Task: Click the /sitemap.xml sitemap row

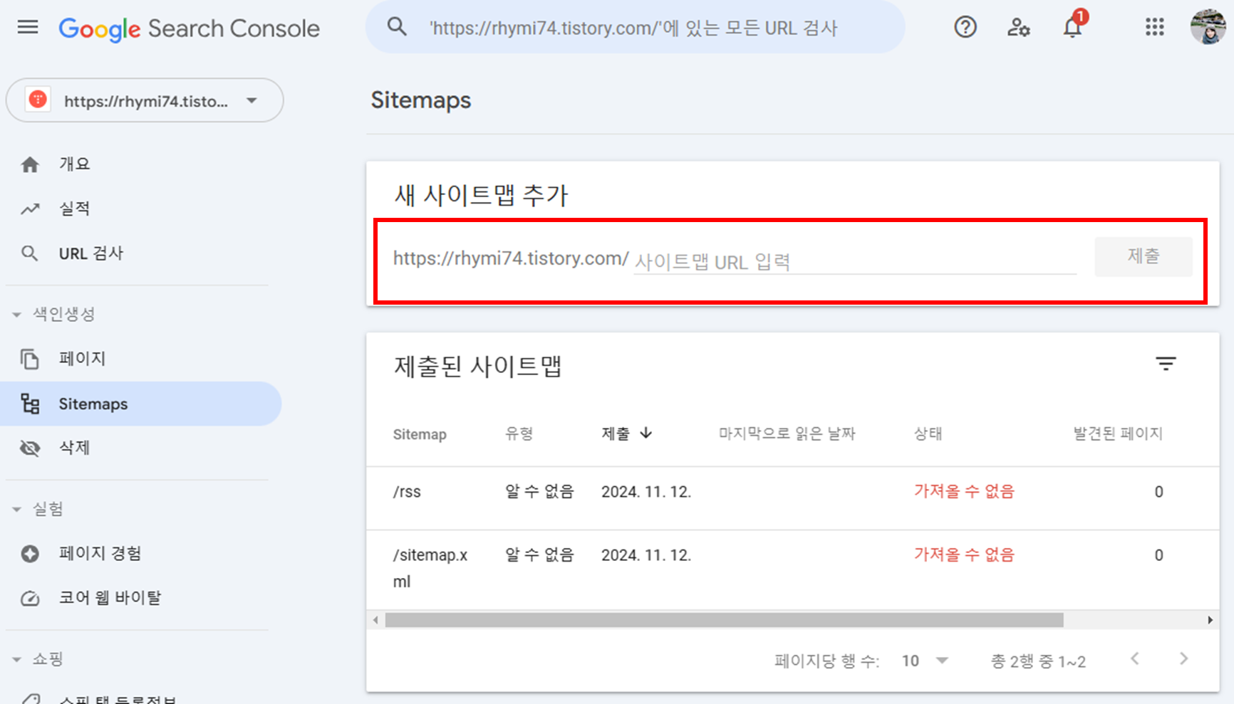Action: (x=793, y=569)
